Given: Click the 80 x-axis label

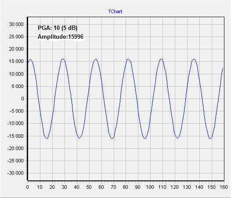Looking at the screenshot, I should coord(126,187).
